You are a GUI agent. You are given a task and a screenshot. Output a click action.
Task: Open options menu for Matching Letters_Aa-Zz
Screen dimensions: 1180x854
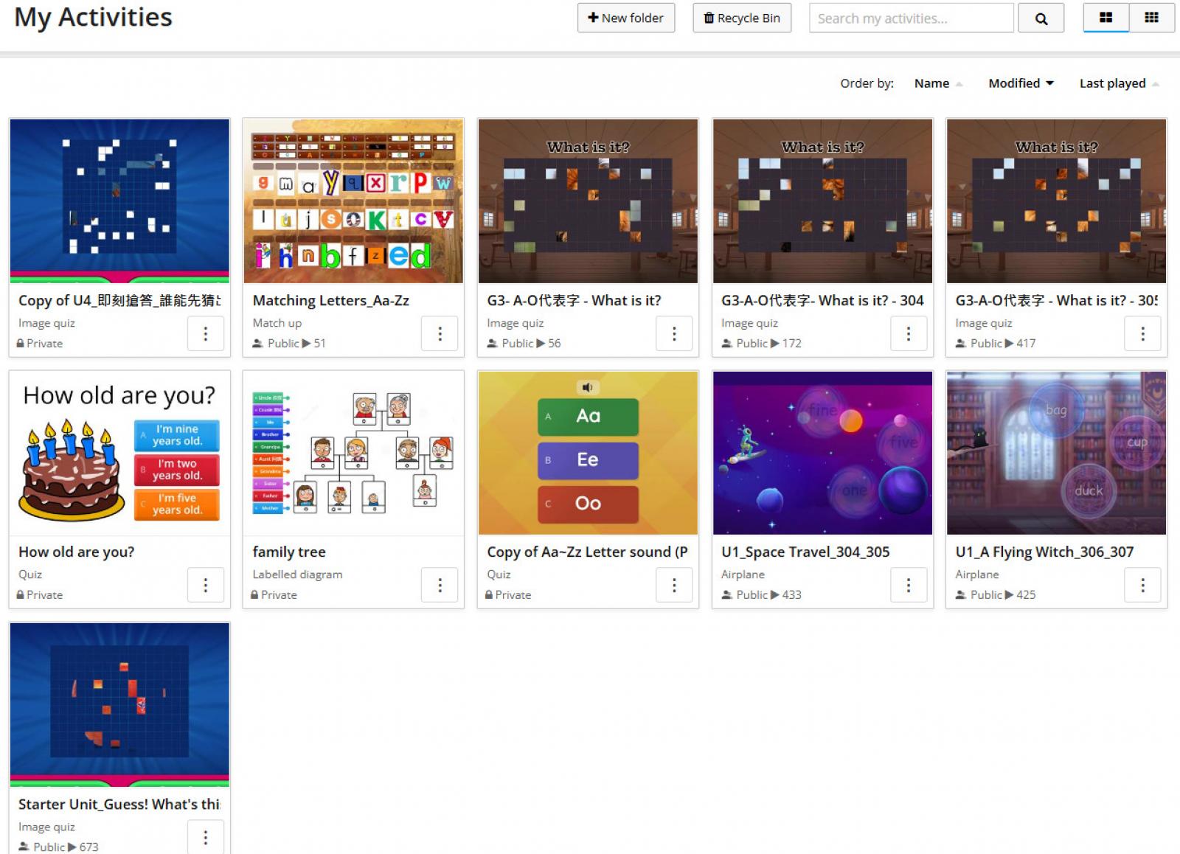pyautogui.click(x=440, y=334)
